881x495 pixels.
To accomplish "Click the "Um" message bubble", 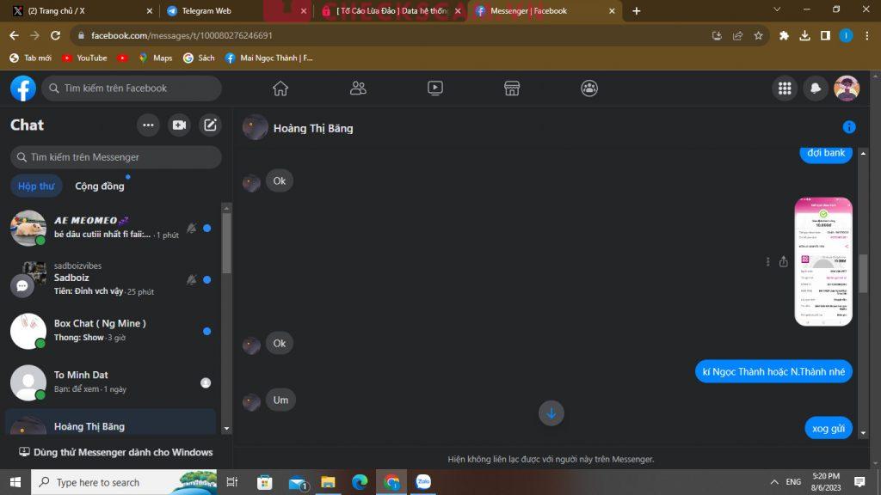I will (280, 400).
